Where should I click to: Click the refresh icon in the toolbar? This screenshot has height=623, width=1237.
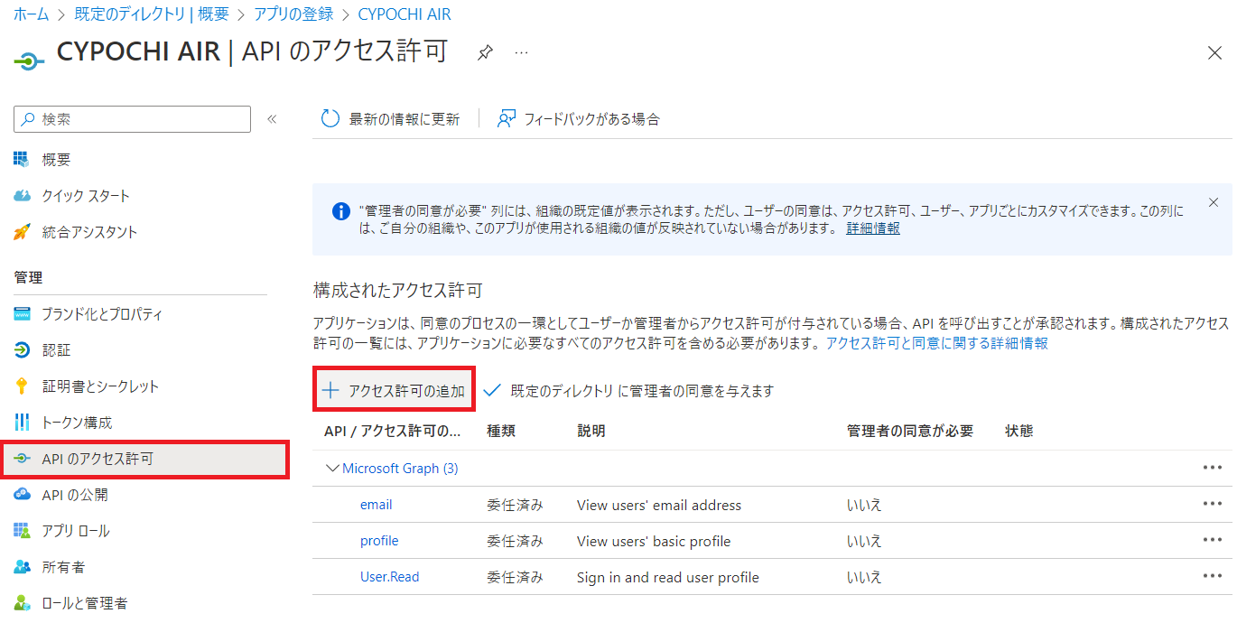click(330, 119)
